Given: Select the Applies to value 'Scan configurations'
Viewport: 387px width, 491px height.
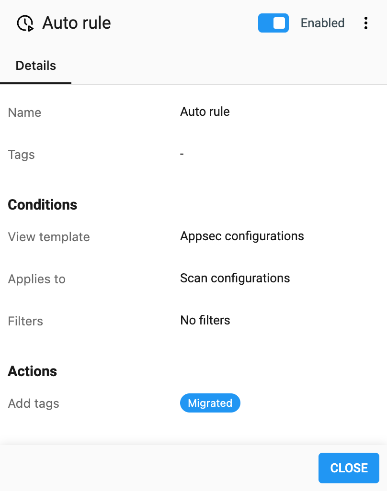Looking at the screenshot, I should coord(235,278).
